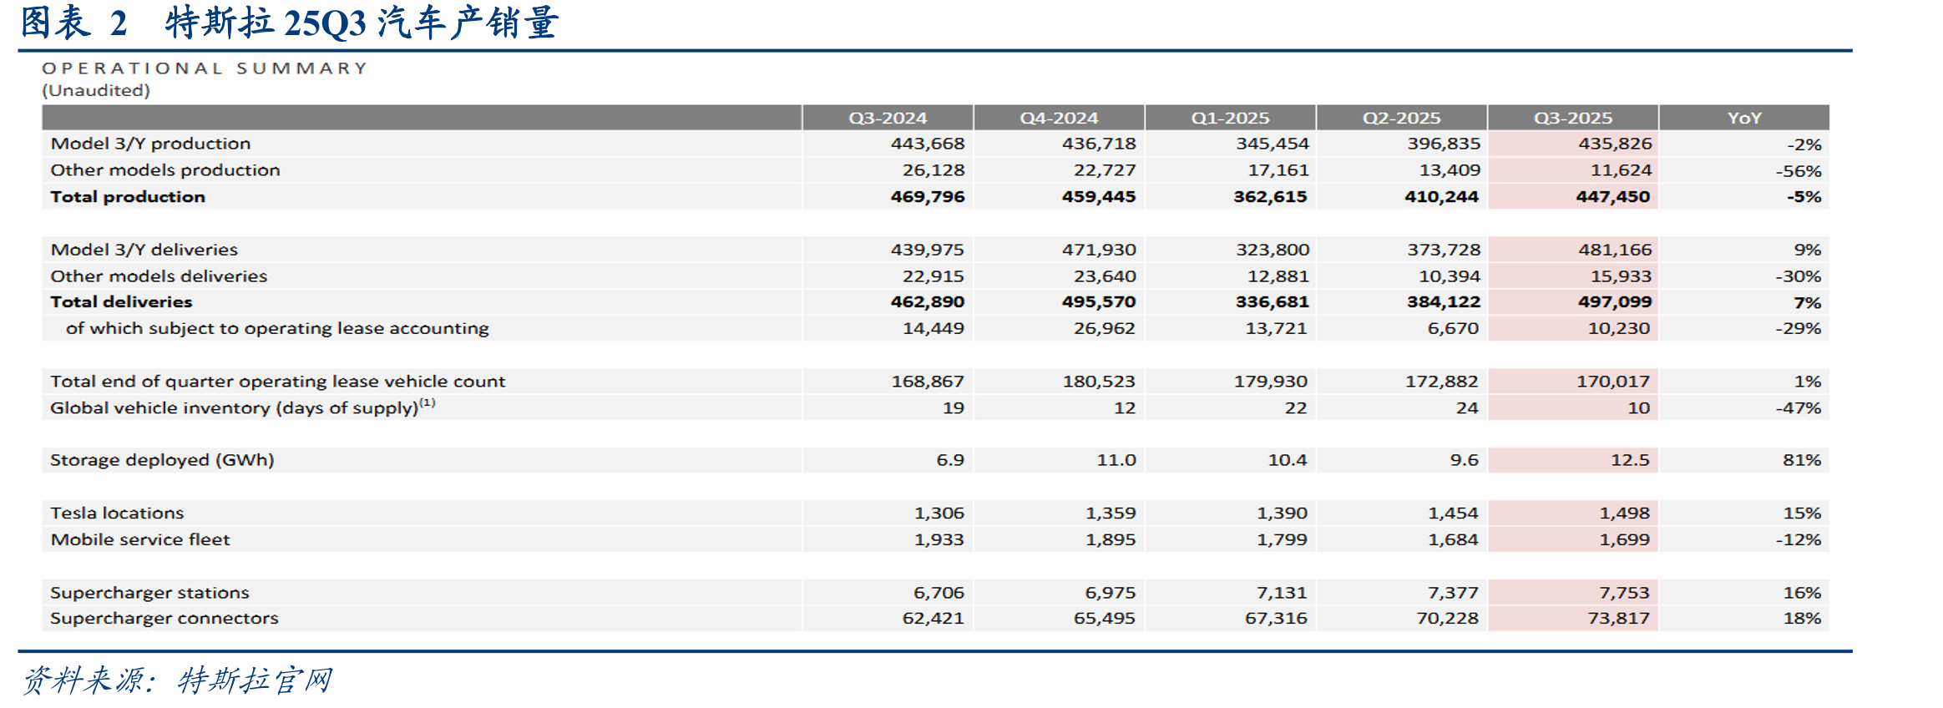Select the Model 3/Y production label
Screen dimensions: 1943x708
150,144
